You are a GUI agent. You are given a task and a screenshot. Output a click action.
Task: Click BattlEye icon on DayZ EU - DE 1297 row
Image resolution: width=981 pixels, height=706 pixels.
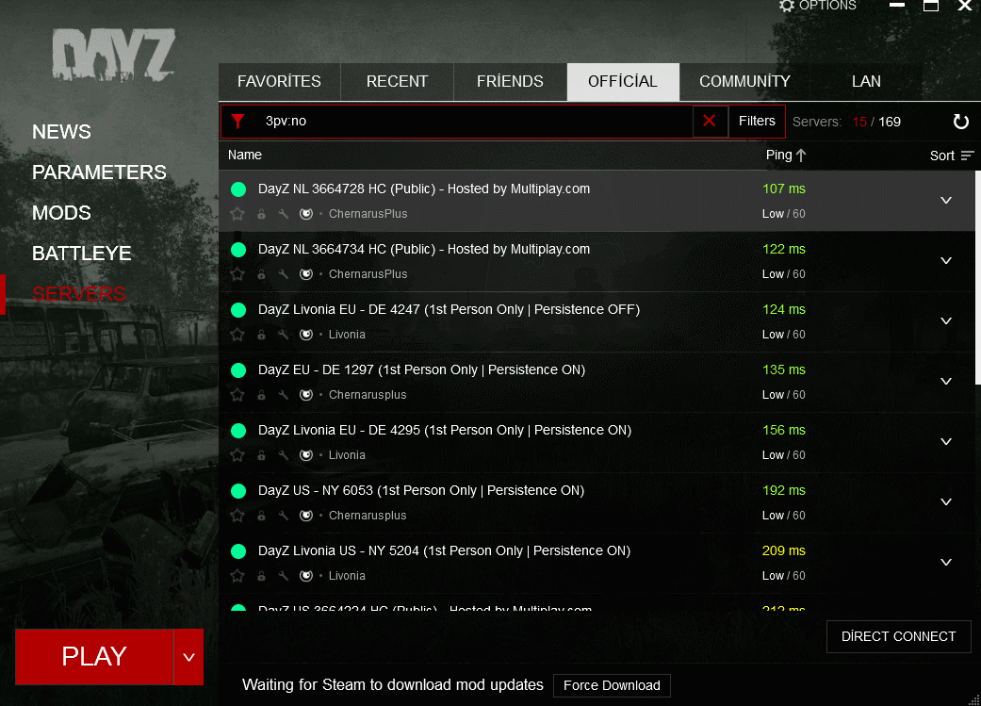coord(306,395)
